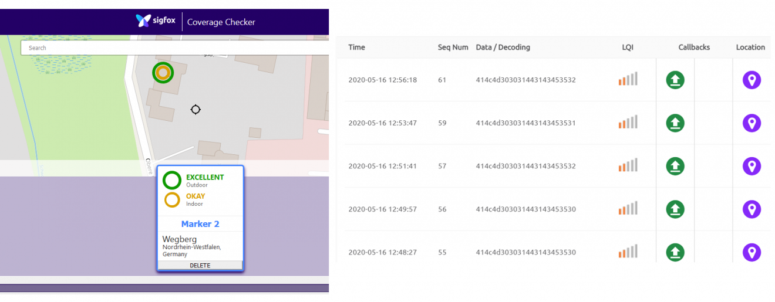Click the LQI signal bars for sequence 61
The image size is (775, 302).
(628, 79)
